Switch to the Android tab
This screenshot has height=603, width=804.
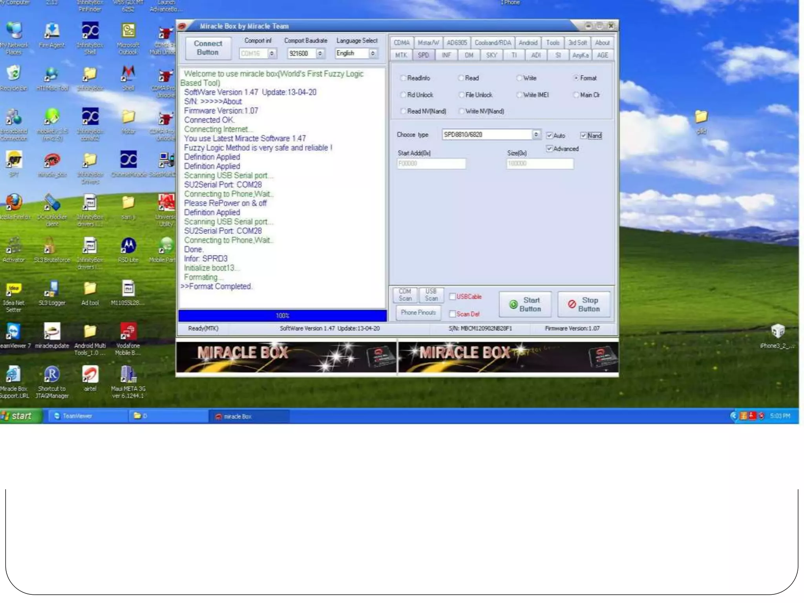[528, 43]
